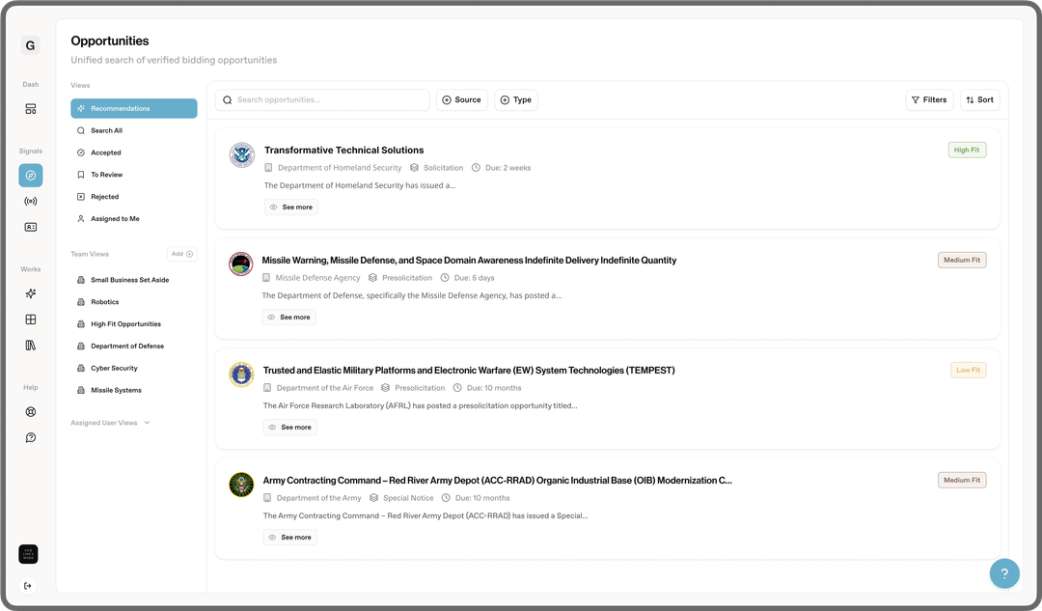Select the library icon under Works
The height and width of the screenshot is (611, 1042).
point(30,345)
